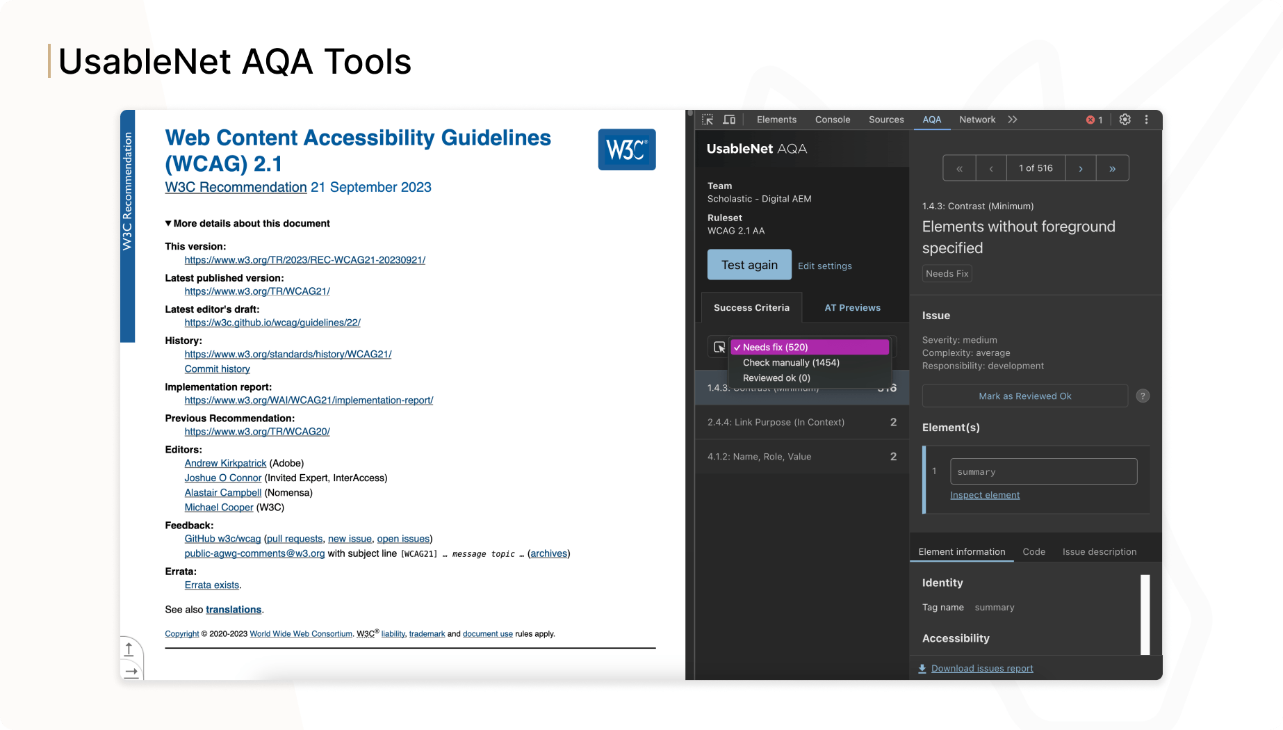Collapse 'More details about this document' disclosure
The height and width of the screenshot is (730, 1283).
[247, 223]
